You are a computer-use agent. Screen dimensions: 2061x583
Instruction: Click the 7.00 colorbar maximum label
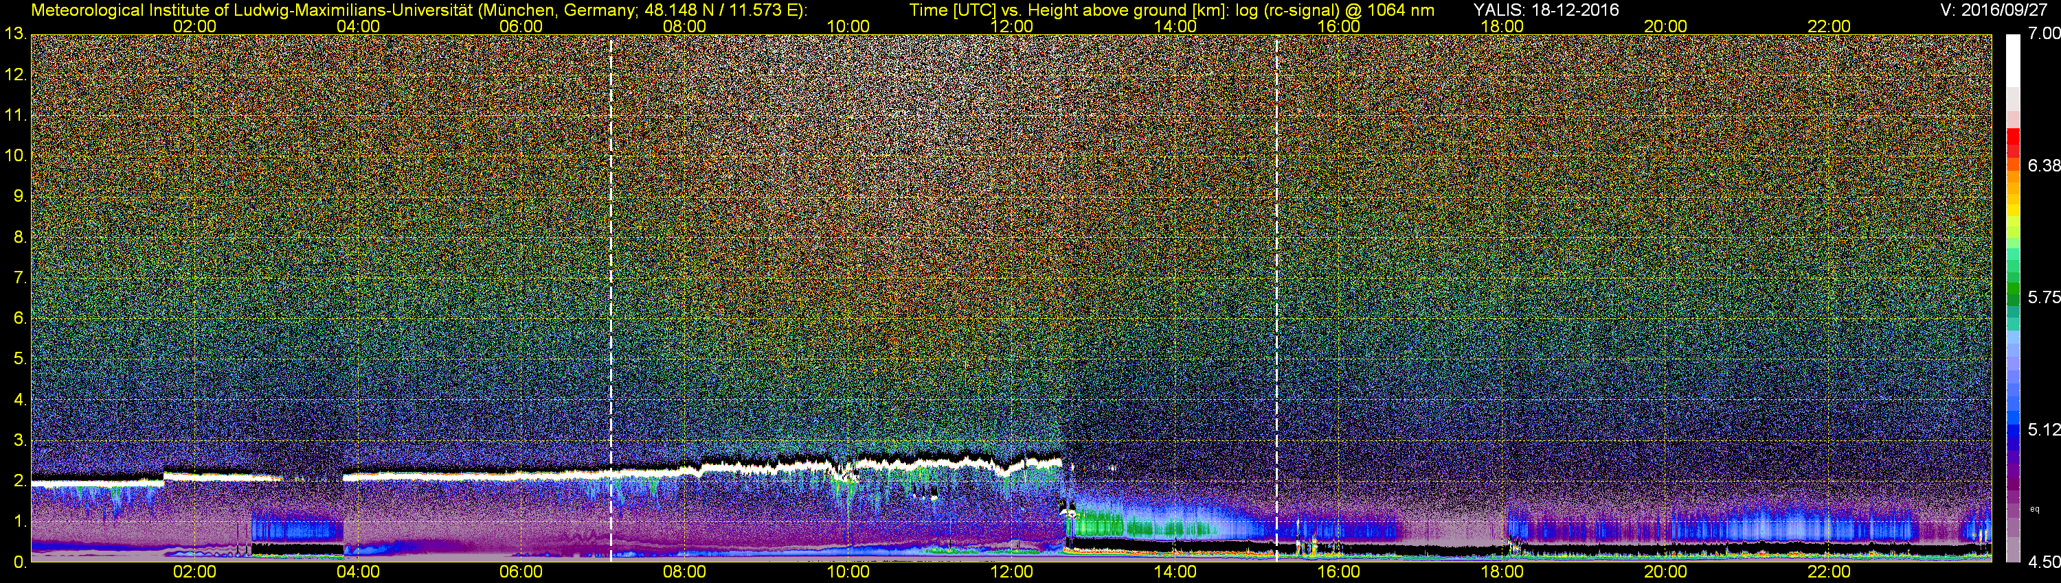coord(2045,34)
